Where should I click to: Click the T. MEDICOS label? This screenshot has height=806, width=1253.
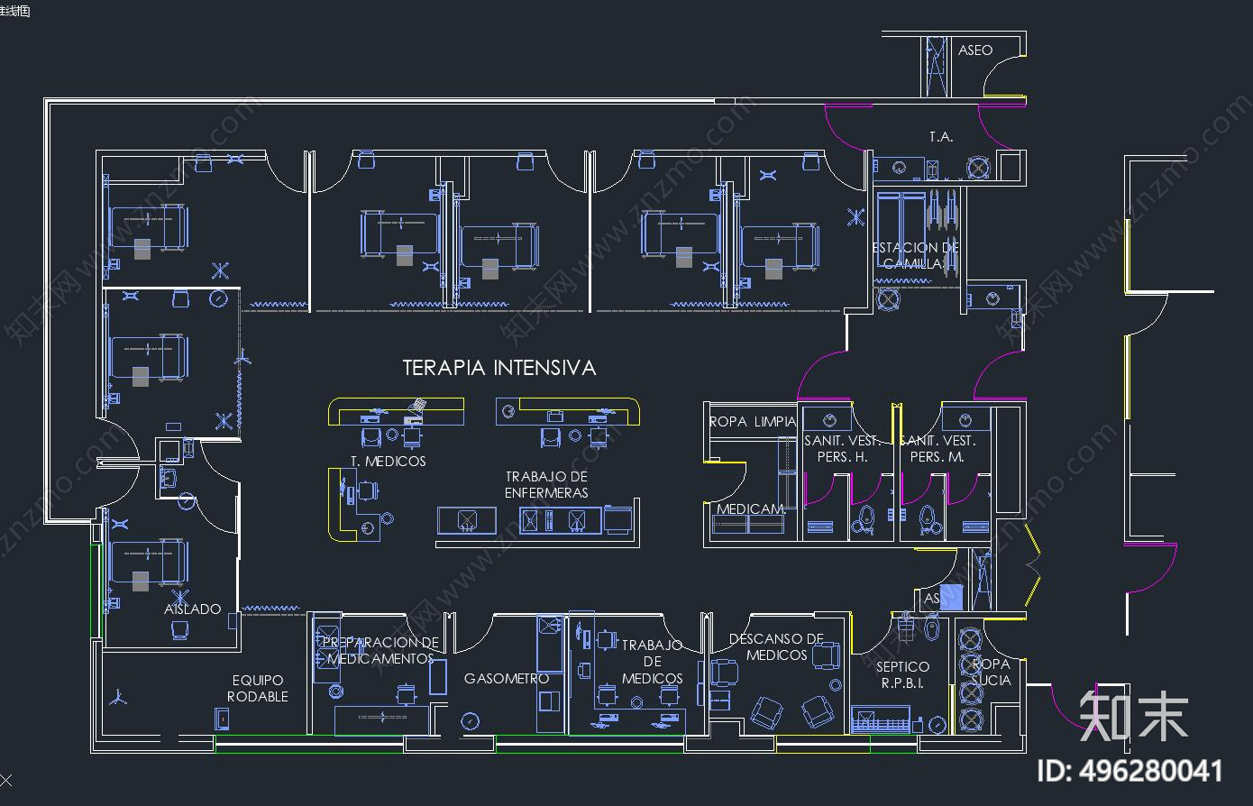coord(389,461)
